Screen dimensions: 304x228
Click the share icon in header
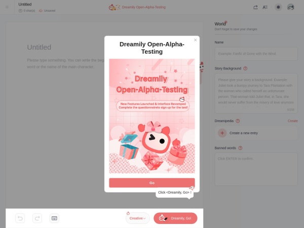click(x=255, y=7)
